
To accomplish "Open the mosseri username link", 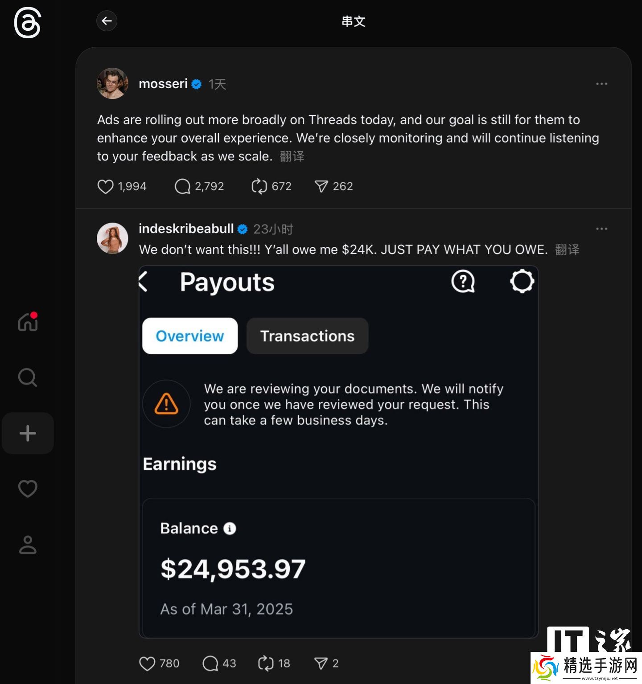I will [x=163, y=84].
